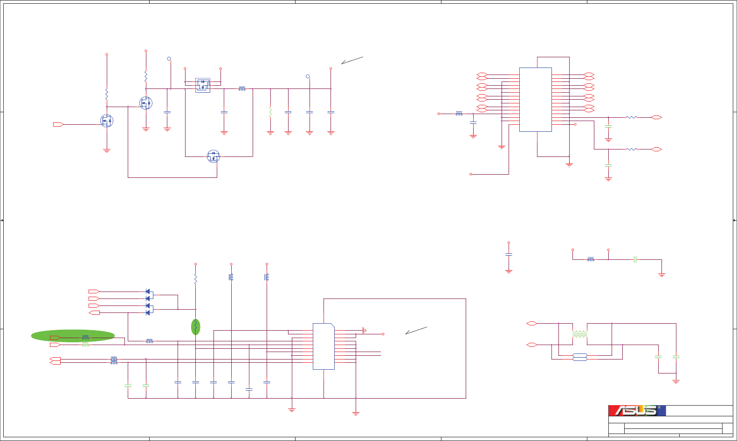Screen dimensions: 737x441
Task: Select the upper dual-diode symbol in the lower-left circuit
Action: [149, 295]
